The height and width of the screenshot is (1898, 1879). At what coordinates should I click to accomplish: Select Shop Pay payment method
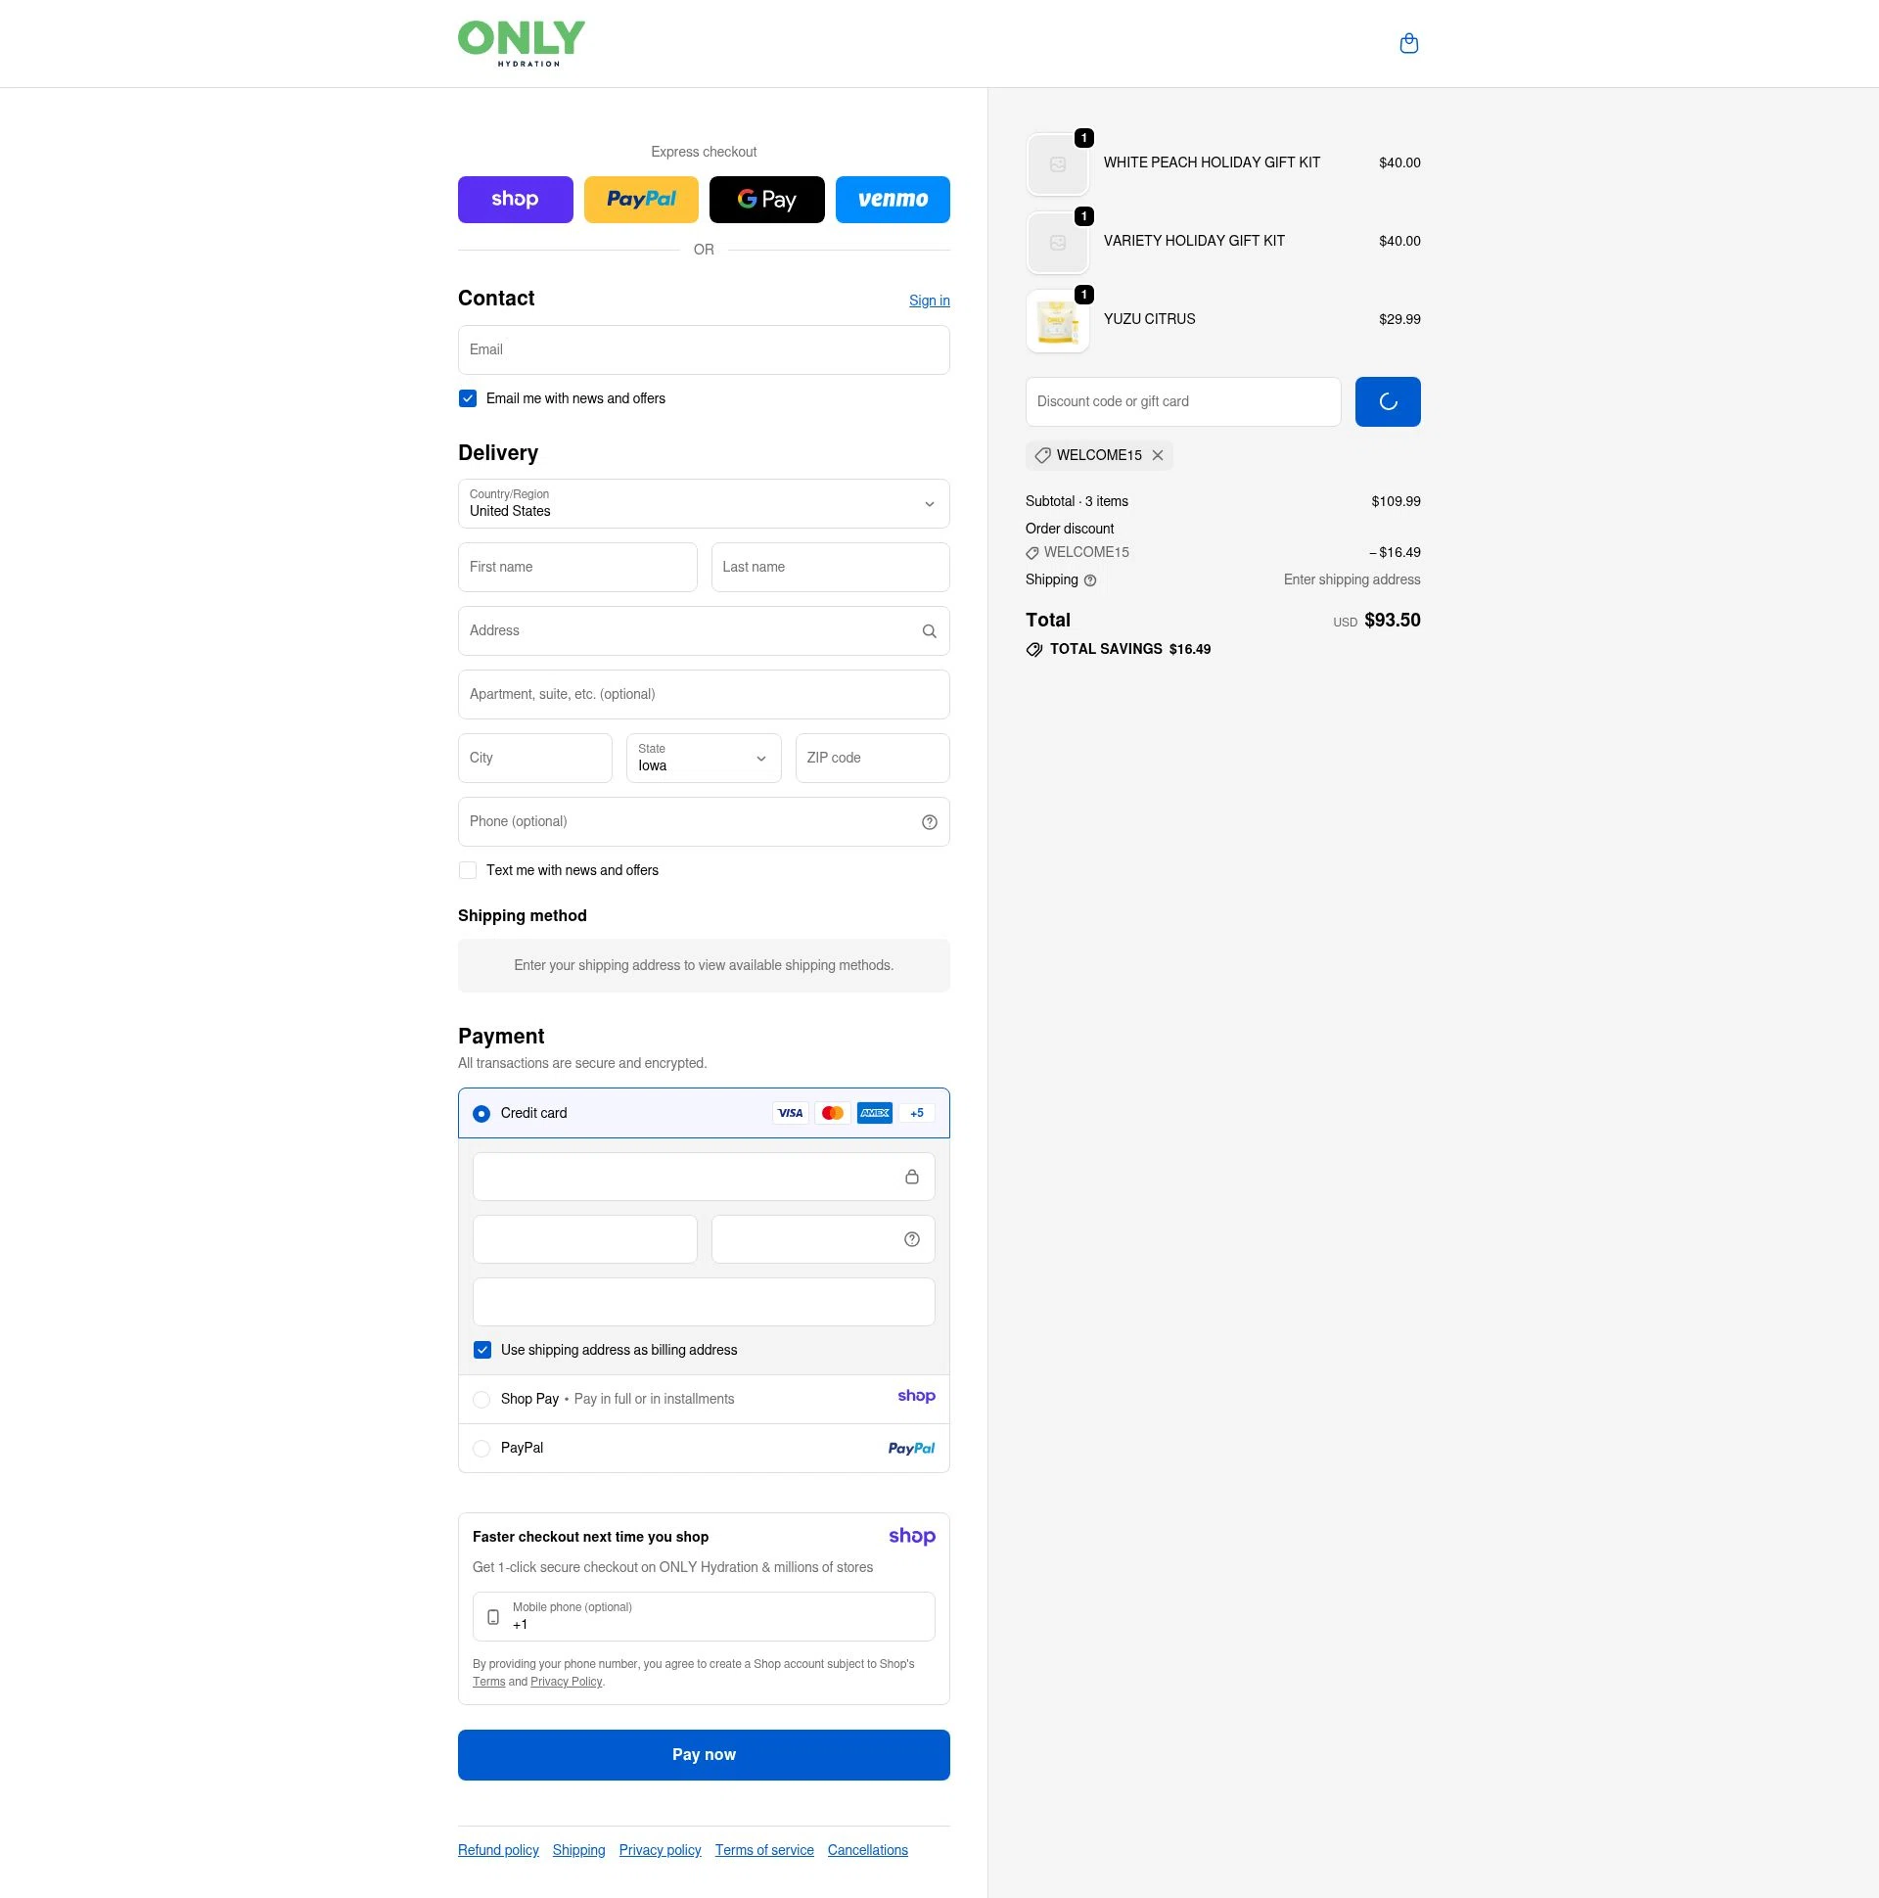(x=481, y=1399)
